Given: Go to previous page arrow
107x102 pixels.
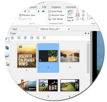Looking at the screenshot, I should pos(25,11).
